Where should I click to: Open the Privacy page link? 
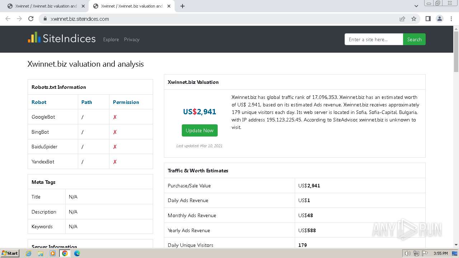click(132, 39)
